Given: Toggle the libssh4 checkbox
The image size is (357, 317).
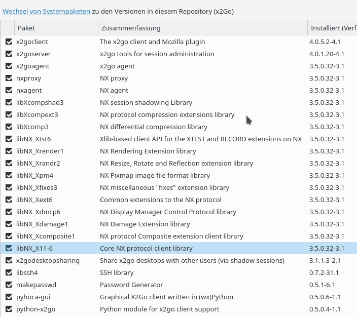Looking at the screenshot, I should tap(9, 272).
